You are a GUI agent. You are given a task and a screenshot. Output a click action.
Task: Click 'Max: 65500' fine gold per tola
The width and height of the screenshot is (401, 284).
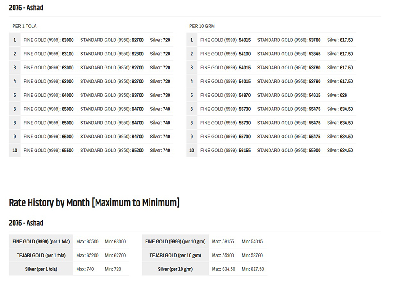pyautogui.click(x=87, y=242)
